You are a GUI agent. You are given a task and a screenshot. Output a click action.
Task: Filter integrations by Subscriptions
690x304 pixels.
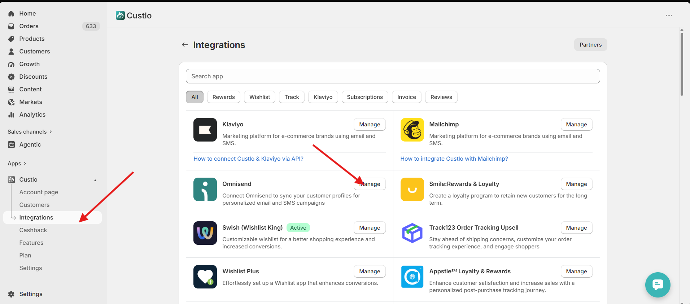(365, 97)
